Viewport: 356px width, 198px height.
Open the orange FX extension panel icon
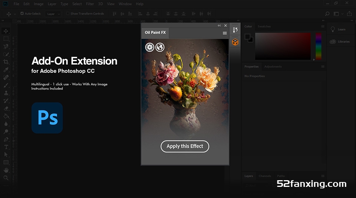pyautogui.click(x=235, y=42)
